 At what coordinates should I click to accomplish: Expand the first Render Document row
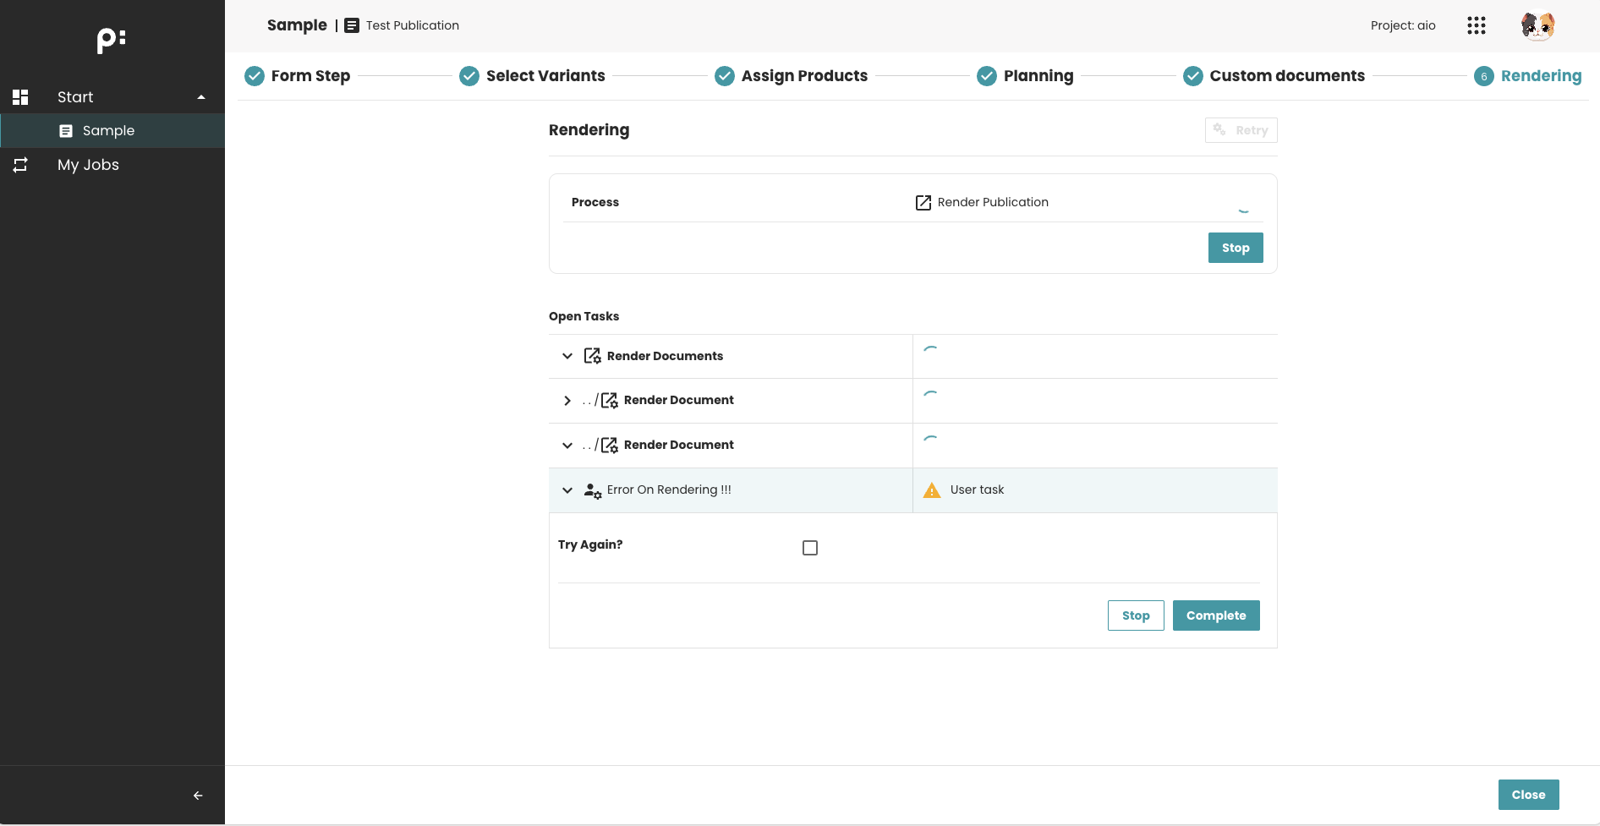[x=567, y=401]
